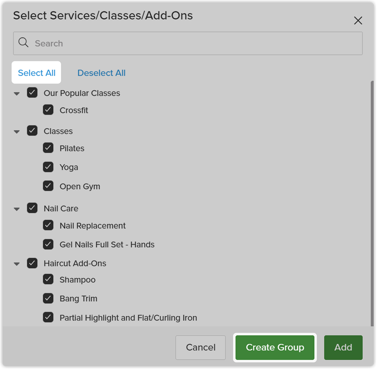Collapse the Classes group

[x=17, y=132]
